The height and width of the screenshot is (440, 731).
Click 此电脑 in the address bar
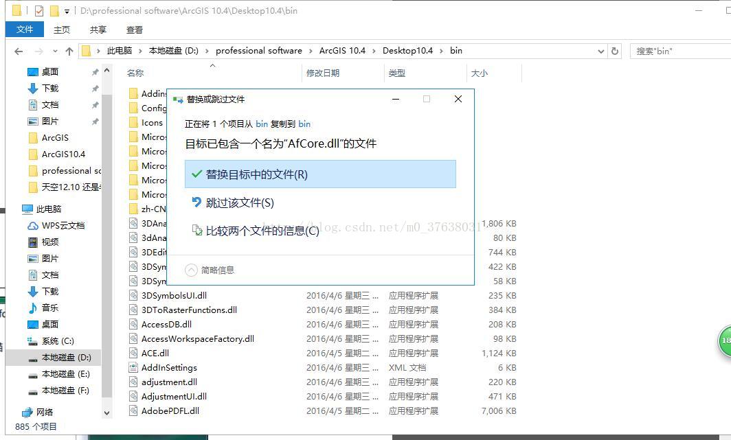(x=120, y=51)
